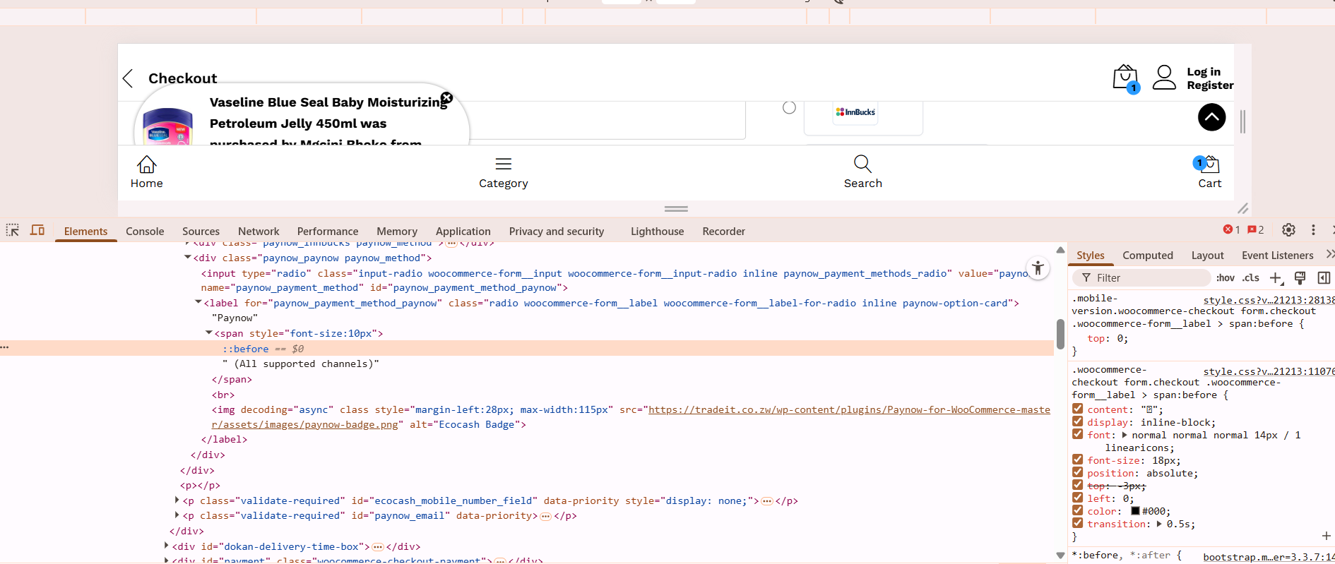
Task: Click the scroll-to-top arrow button
Action: point(1211,117)
